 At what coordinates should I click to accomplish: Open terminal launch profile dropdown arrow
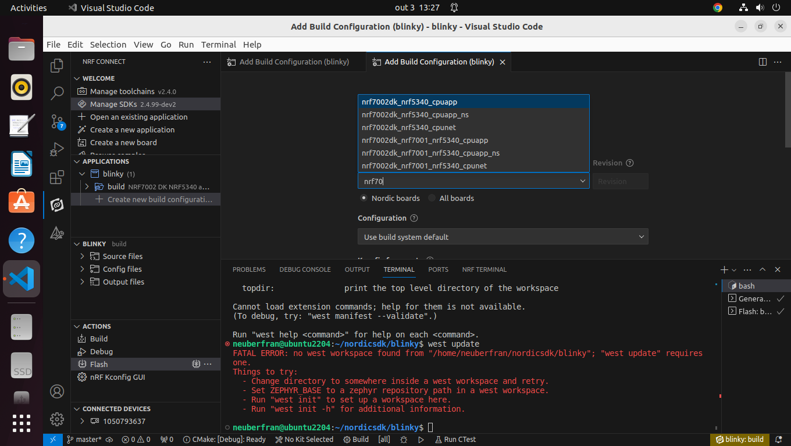[734, 270]
